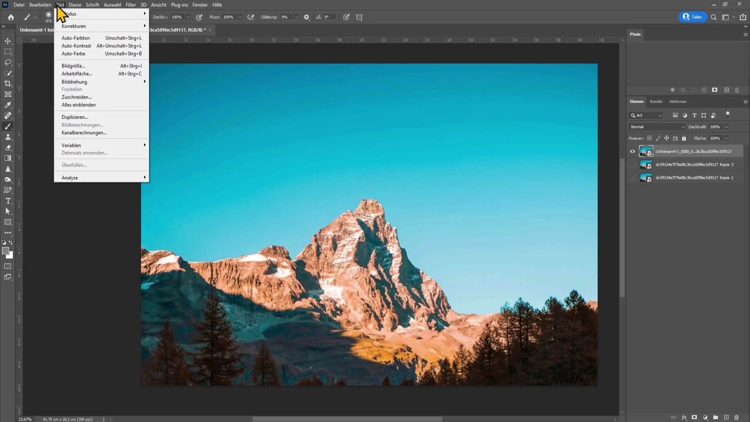Viewport: 750px width, 422px height.
Task: Expand the Variablen submenu
Action: pyautogui.click(x=103, y=145)
